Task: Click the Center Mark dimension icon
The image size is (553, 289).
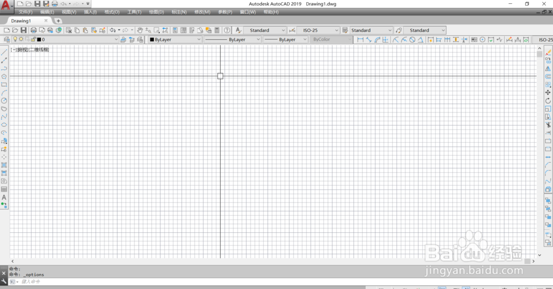Action: [x=482, y=40]
